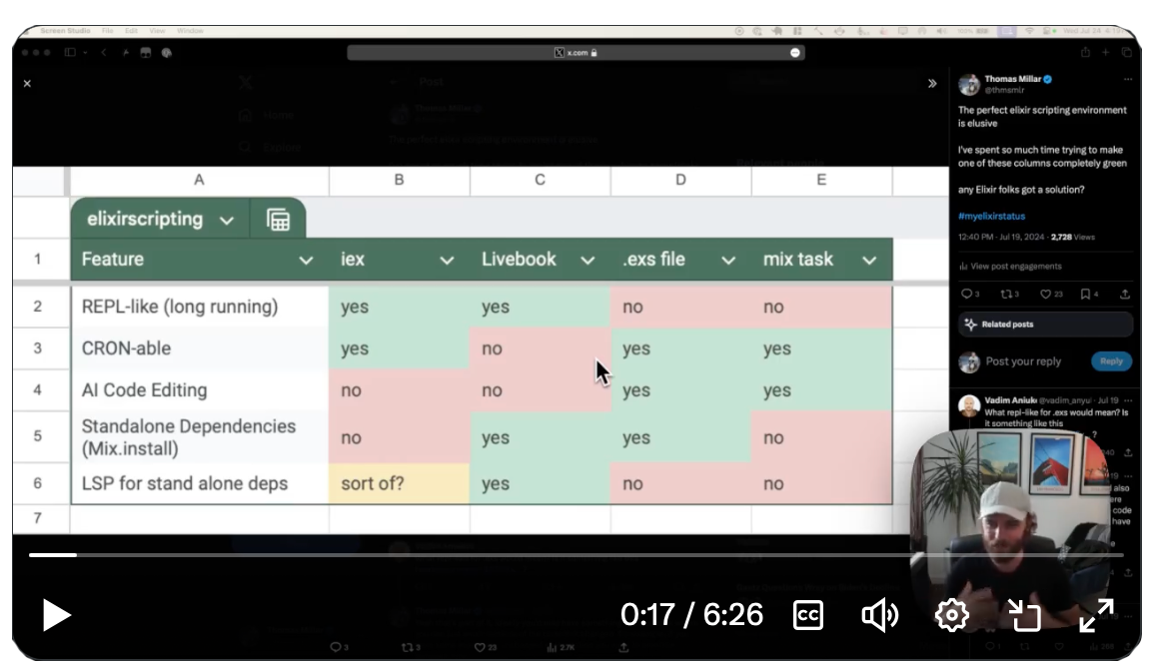The width and height of the screenshot is (1155, 669).
Task: Toggle the Safari sidebar icon
Action: [x=70, y=52]
